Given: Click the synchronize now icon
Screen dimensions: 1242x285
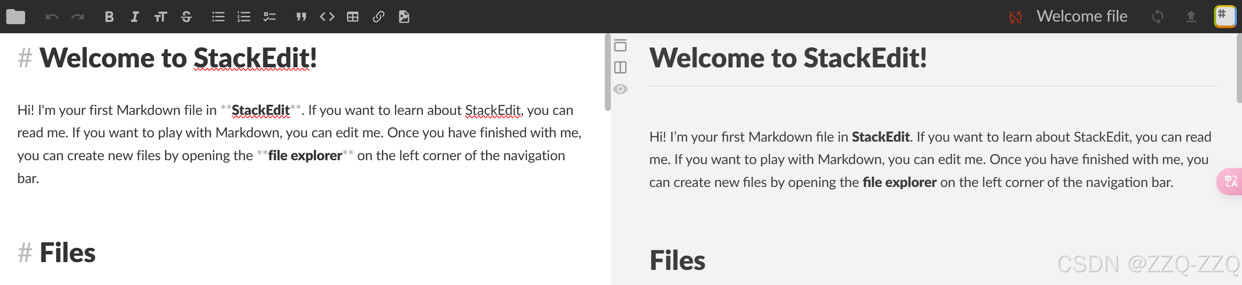Looking at the screenshot, I should point(1158,17).
